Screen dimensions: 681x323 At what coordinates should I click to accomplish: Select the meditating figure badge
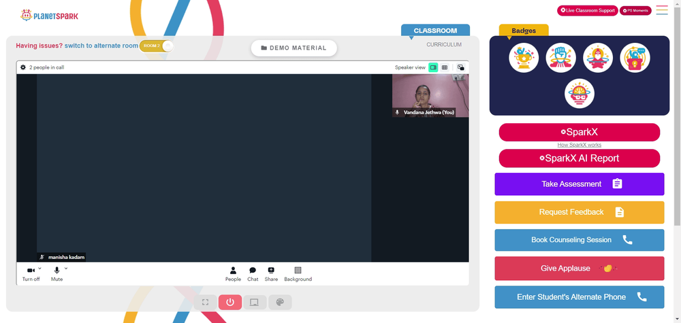coord(598,58)
